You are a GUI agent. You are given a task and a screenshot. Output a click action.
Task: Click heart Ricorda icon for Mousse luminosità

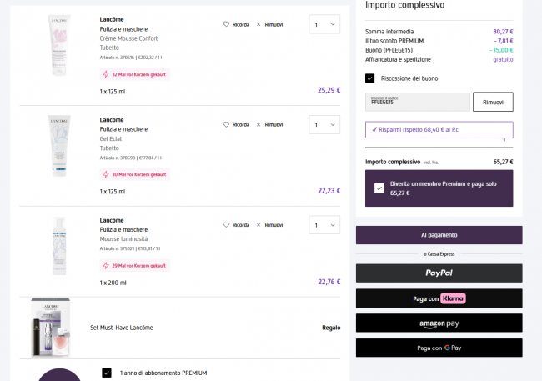[226, 224]
